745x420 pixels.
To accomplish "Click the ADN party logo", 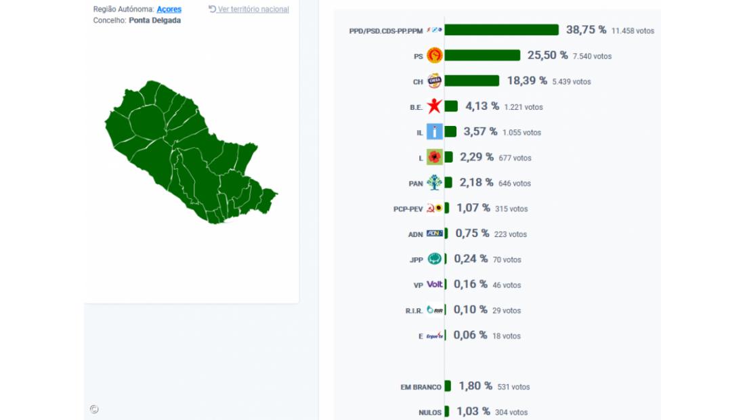I will 433,234.
